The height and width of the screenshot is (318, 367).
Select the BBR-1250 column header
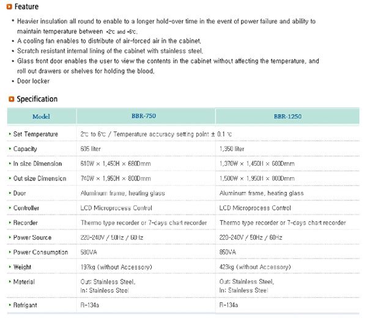coord(288,116)
